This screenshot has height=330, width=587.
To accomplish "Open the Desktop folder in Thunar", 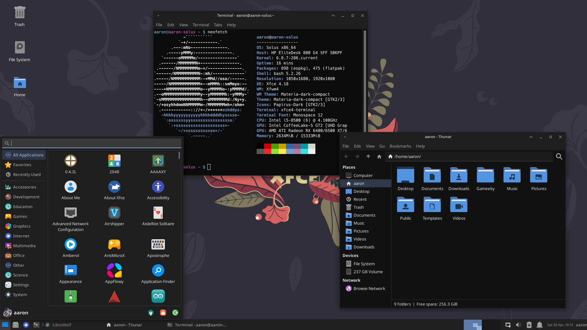I will 406,176.
